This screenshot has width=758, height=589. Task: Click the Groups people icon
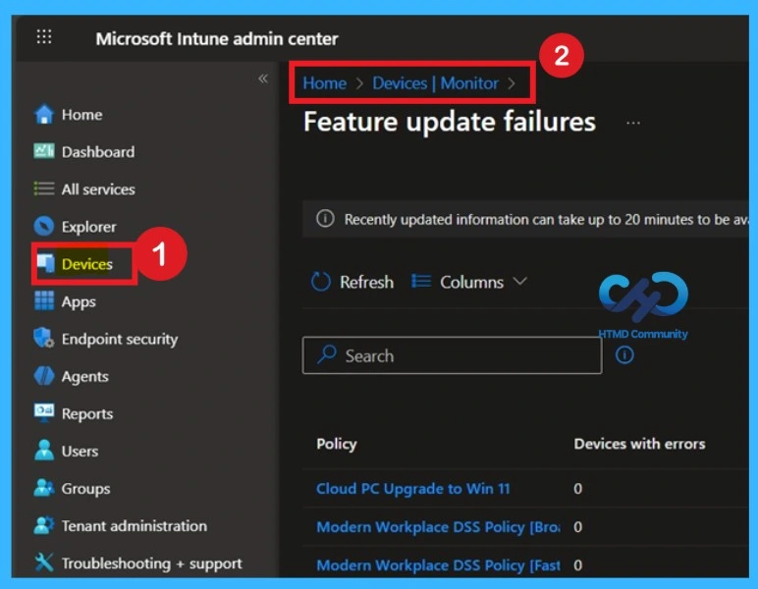coord(44,488)
